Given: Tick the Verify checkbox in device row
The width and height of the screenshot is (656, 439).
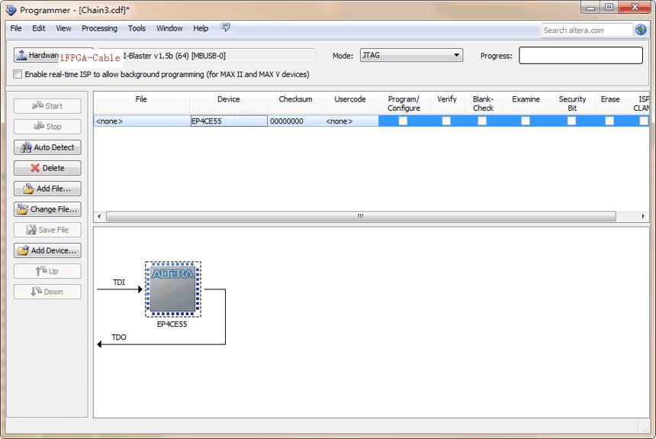Looking at the screenshot, I should tap(446, 121).
